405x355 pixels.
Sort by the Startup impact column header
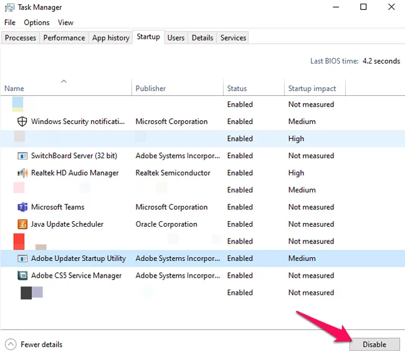(315, 88)
